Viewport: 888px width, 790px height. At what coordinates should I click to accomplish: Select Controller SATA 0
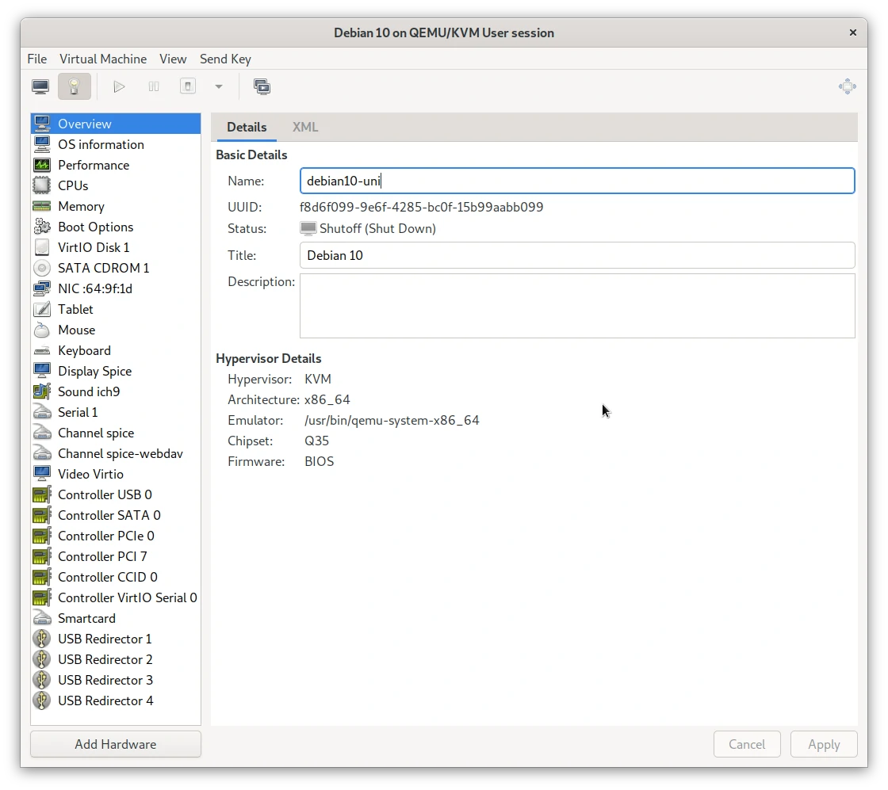click(x=116, y=516)
